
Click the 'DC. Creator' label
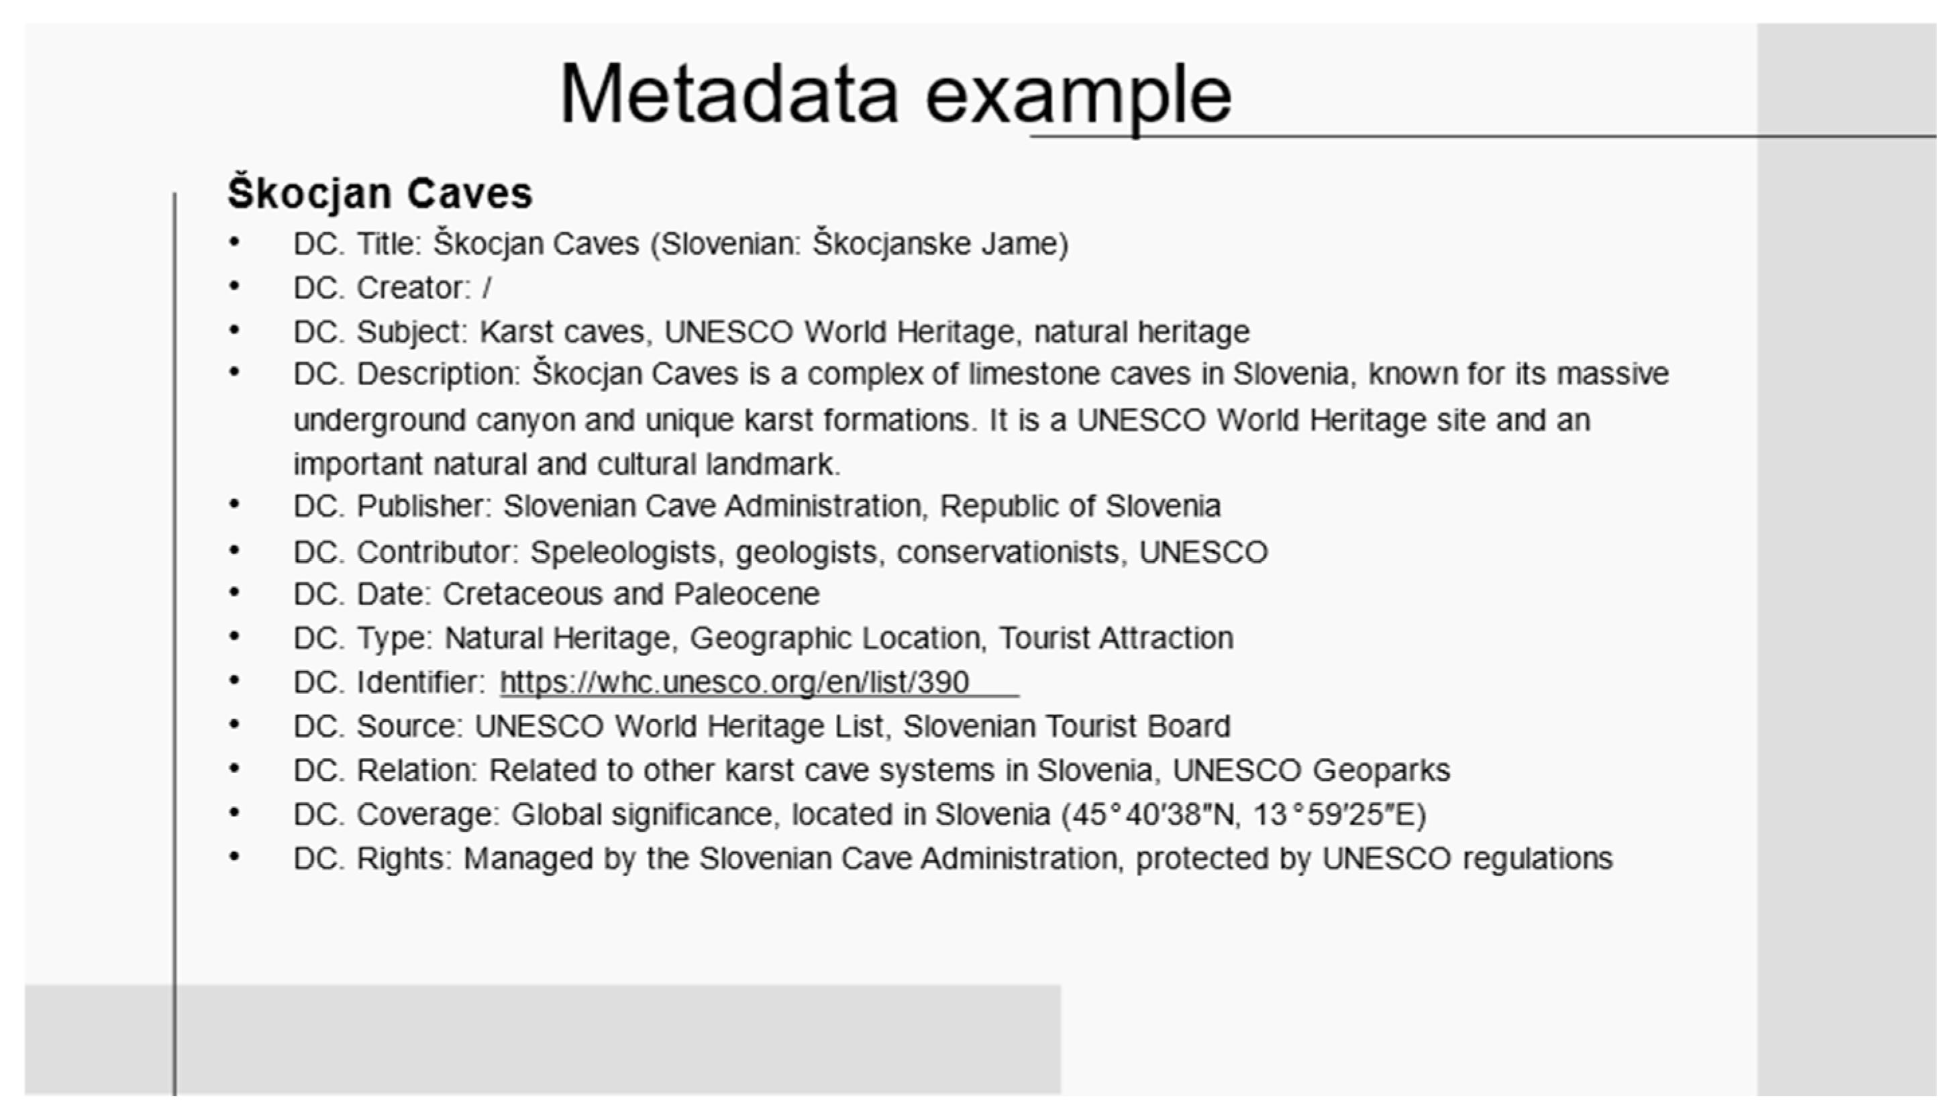coord(381,288)
